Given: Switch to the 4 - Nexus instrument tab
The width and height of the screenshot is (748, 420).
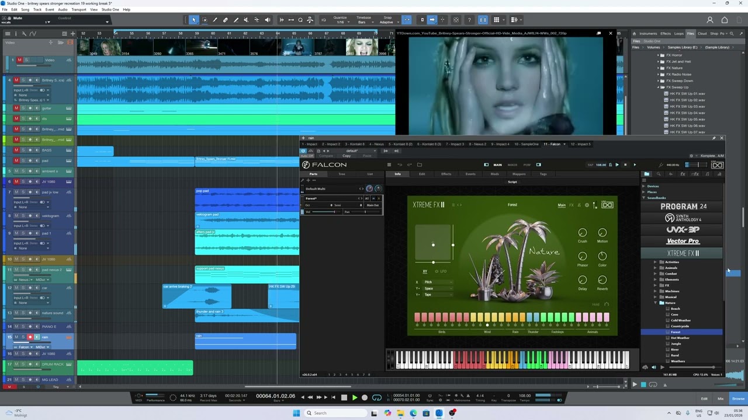Looking at the screenshot, I should (376, 144).
